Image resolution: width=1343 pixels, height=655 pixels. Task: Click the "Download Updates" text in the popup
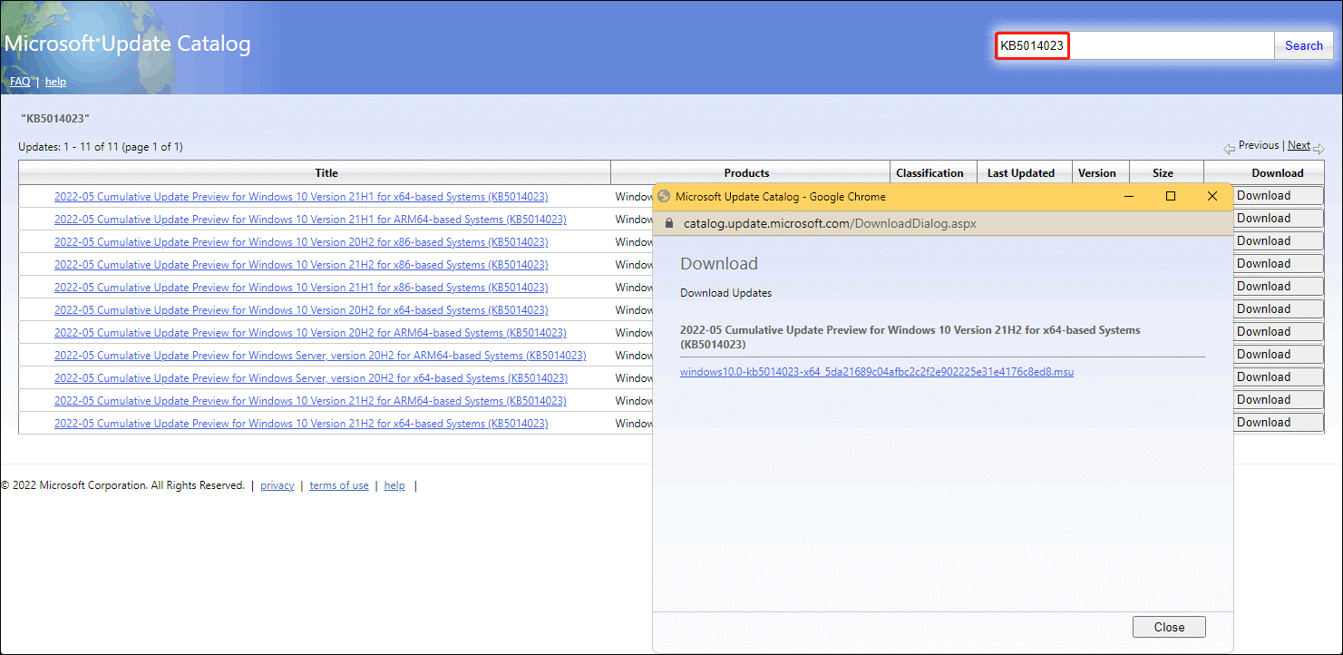[726, 293]
